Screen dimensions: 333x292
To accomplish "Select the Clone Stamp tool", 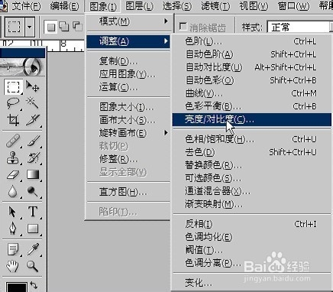I will pos(13,157).
